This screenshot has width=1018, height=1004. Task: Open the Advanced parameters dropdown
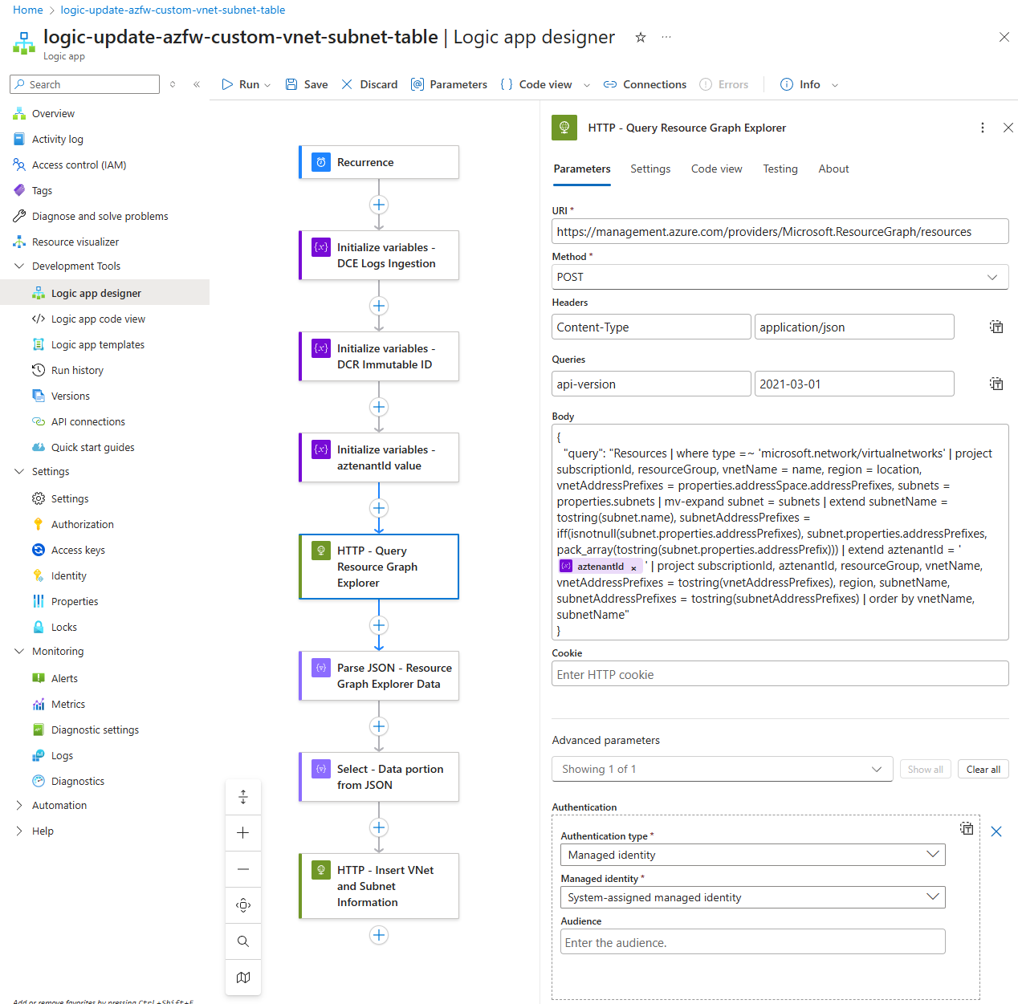pos(722,769)
